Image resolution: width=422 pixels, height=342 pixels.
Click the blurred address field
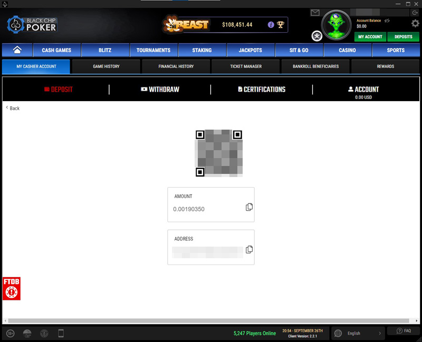pos(207,252)
